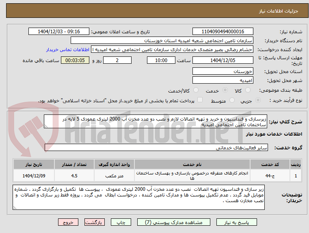Click delivery city field امیدیه
Viewport: 309px width, 233px height.
point(223,80)
